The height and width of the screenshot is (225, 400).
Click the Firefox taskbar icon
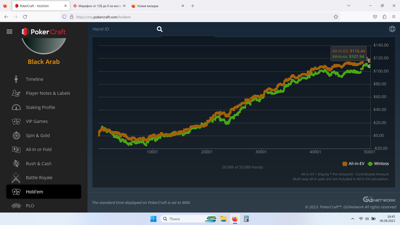[x=235, y=219]
